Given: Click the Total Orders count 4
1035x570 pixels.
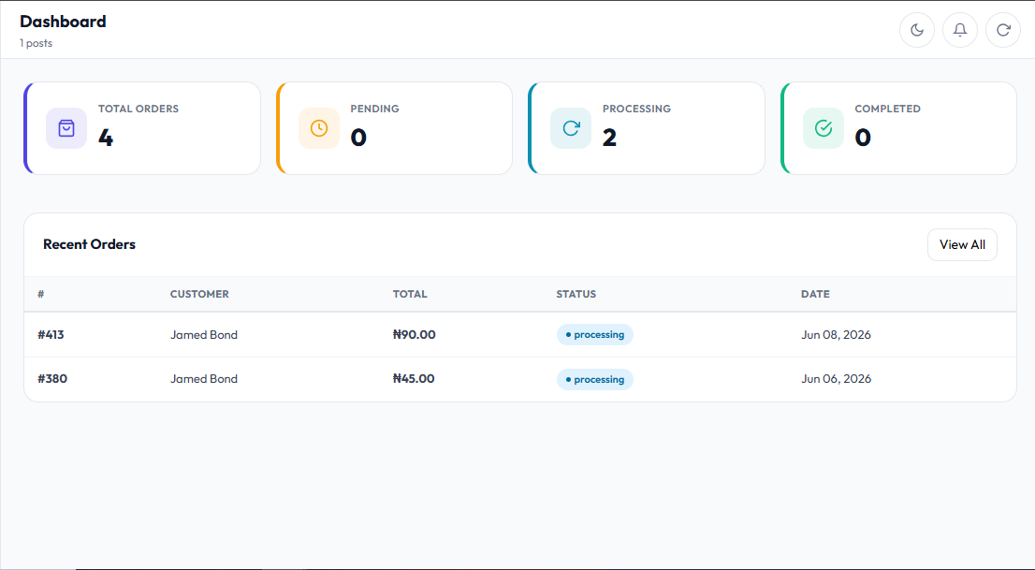Looking at the screenshot, I should click(x=106, y=138).
